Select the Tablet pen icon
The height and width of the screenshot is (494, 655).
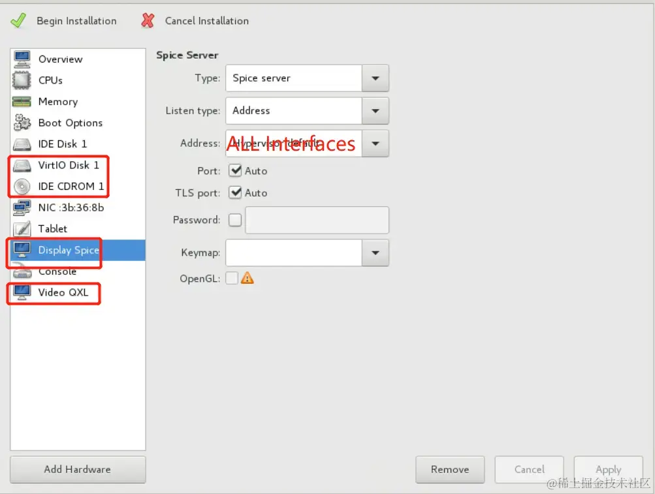click(22, 229)
